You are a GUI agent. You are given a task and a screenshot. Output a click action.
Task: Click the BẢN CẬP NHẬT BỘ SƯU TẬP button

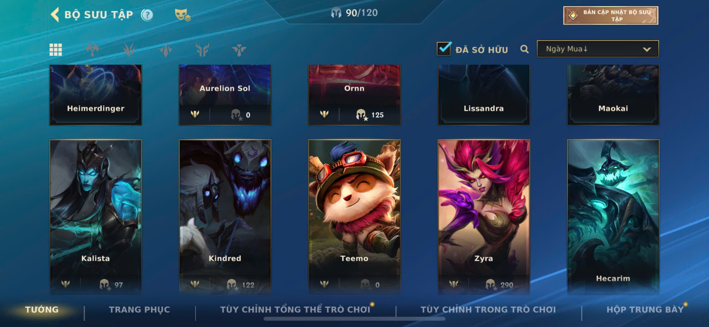pyautogui.click(x=610, y=15)
